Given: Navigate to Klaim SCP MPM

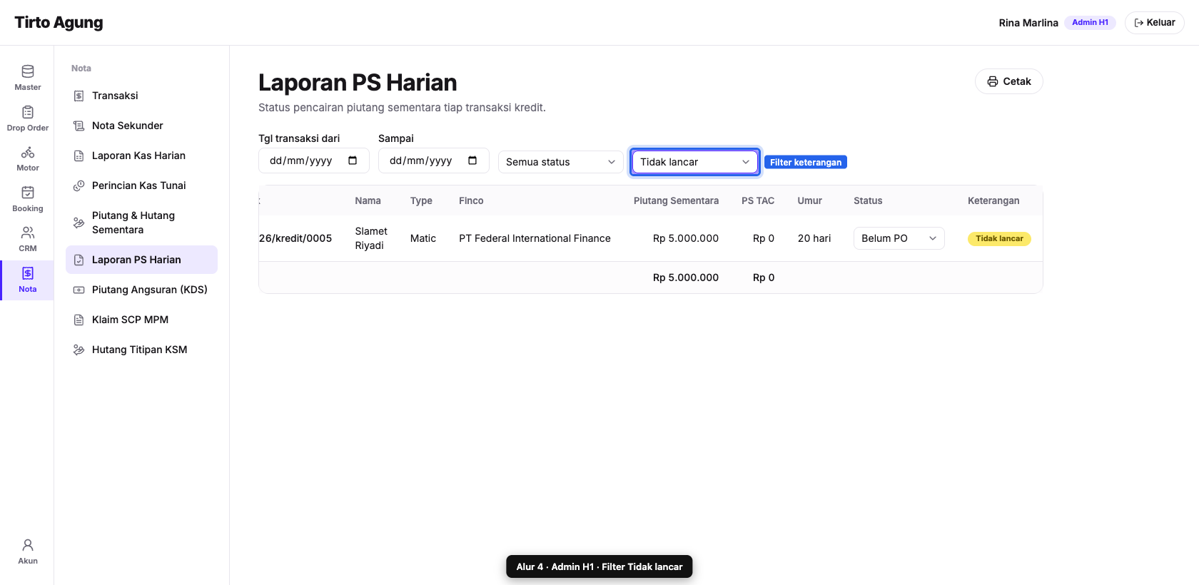Looking at the screenshot, I should pyautogui.click(x=141, y=320).
